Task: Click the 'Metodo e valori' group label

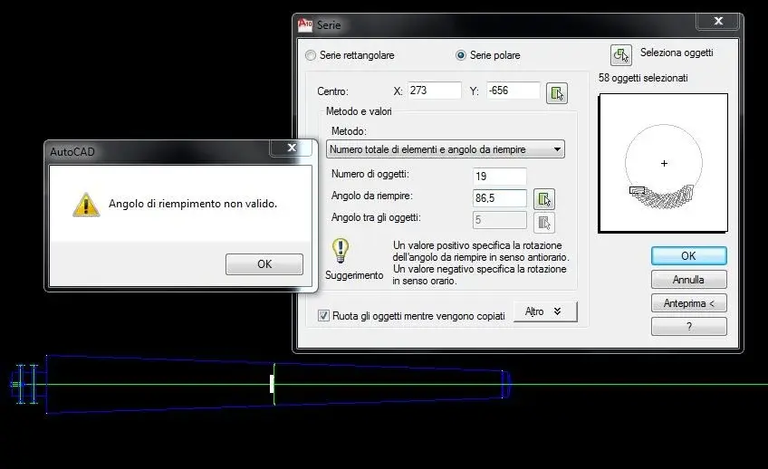Action: pos(359,111)
